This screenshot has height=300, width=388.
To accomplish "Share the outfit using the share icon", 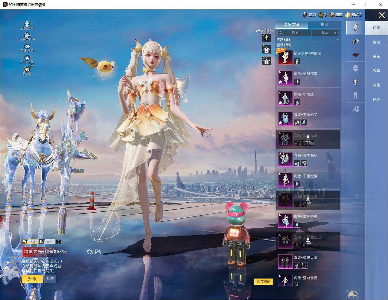I will [x=98, y=252].
